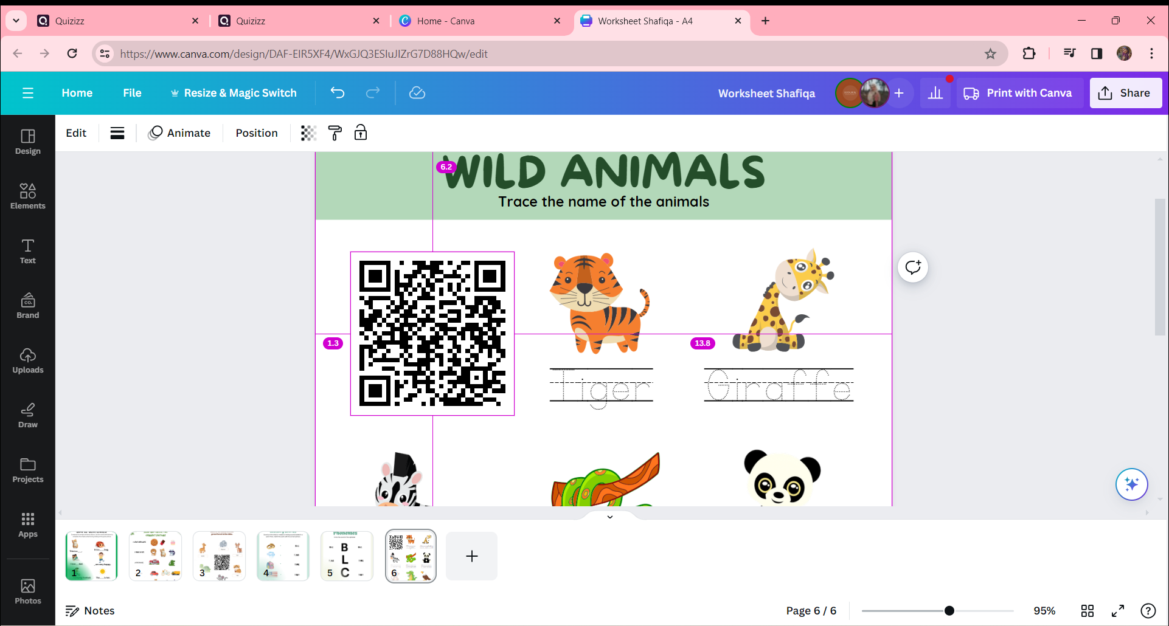
Task: Open the analytics bar chart icon
Action: click(935, 93)
